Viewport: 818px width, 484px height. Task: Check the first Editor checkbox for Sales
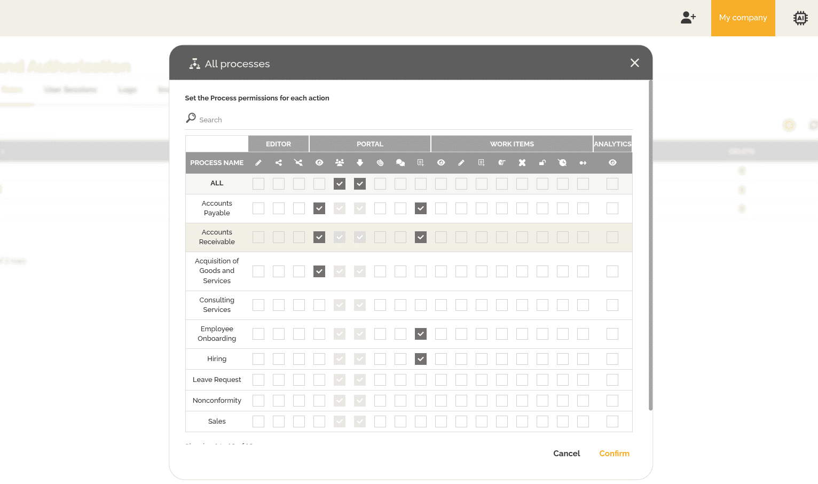(x=258, y=421)
